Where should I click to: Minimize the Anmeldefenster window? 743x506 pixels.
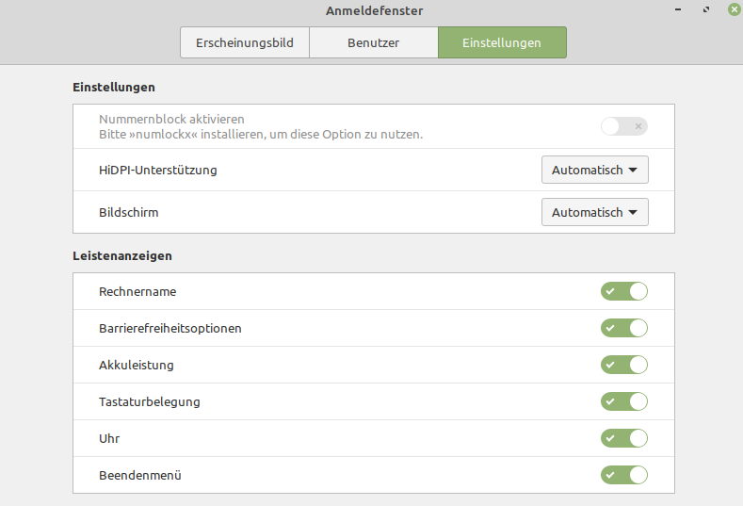coord(680,10)
